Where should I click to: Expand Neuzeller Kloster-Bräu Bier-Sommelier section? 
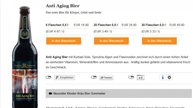pos(119,93)
